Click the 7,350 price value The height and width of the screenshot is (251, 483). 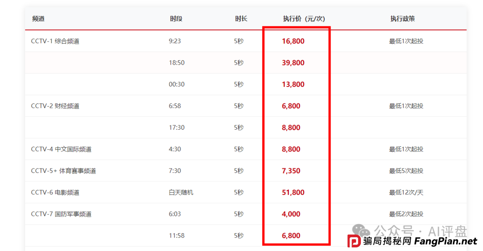tap(291, 171)
